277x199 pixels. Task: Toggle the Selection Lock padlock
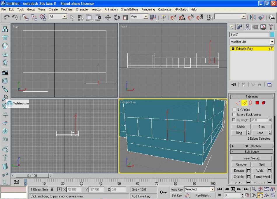52,189
